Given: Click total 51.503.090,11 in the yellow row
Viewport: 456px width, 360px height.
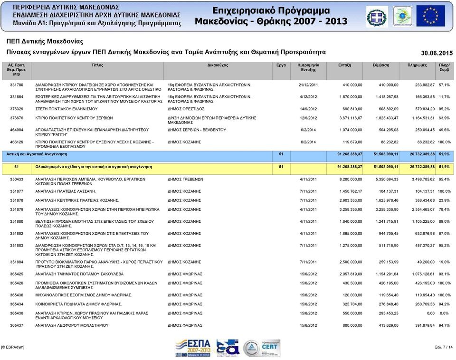Looking at the screenshot, I should (386, 167).
